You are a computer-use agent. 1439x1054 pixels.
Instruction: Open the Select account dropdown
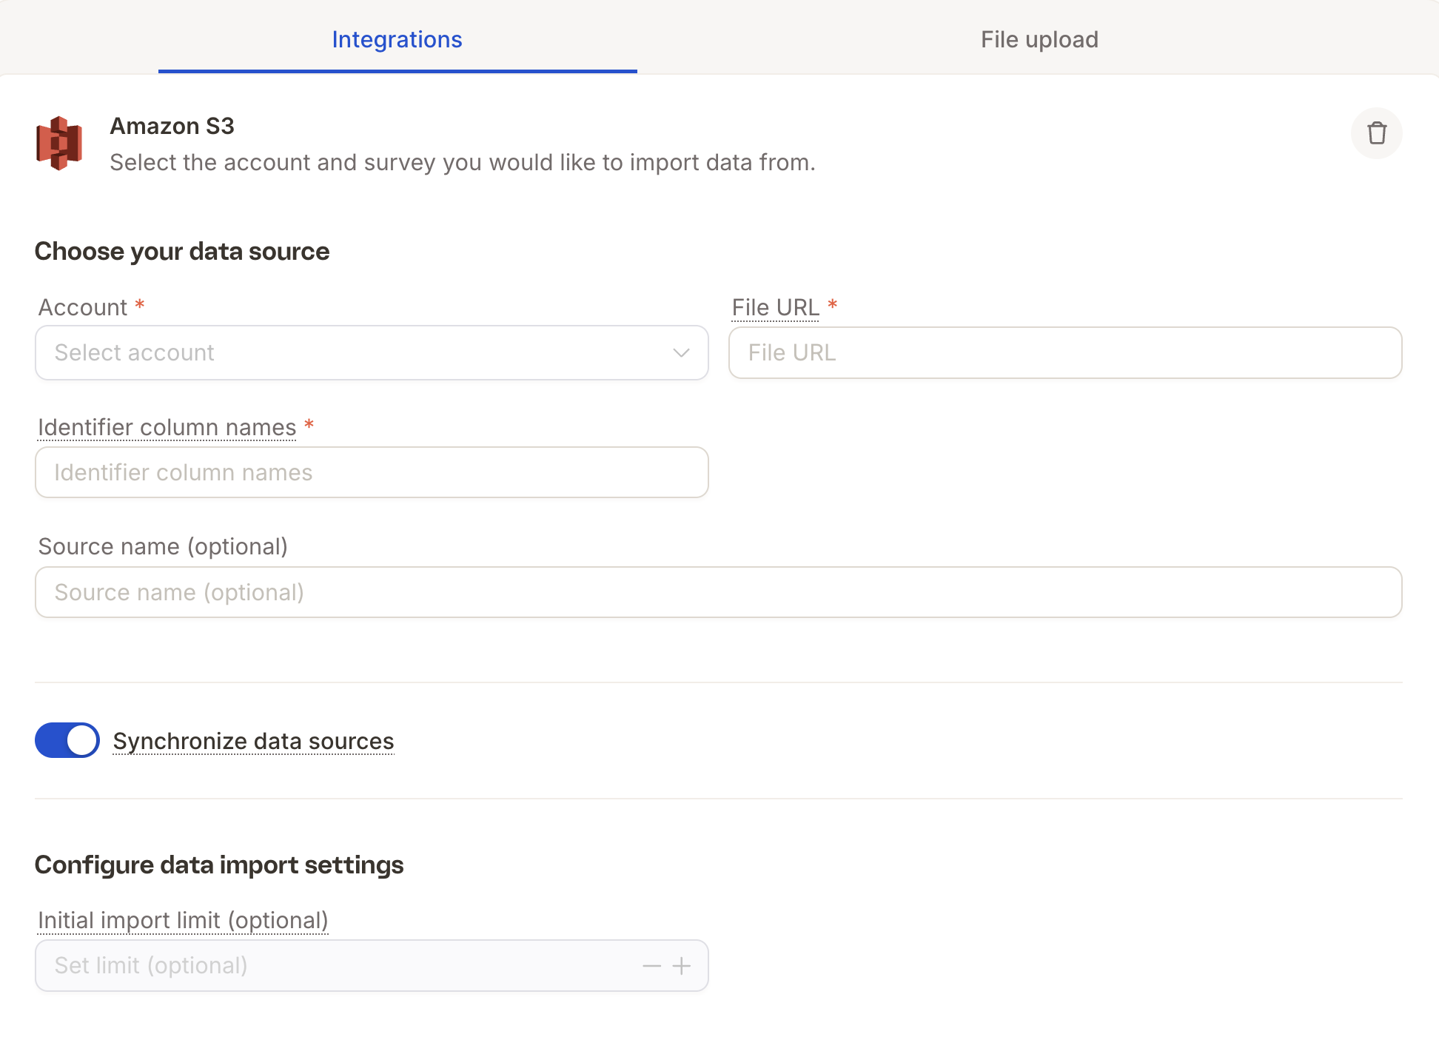coord(372,352)
